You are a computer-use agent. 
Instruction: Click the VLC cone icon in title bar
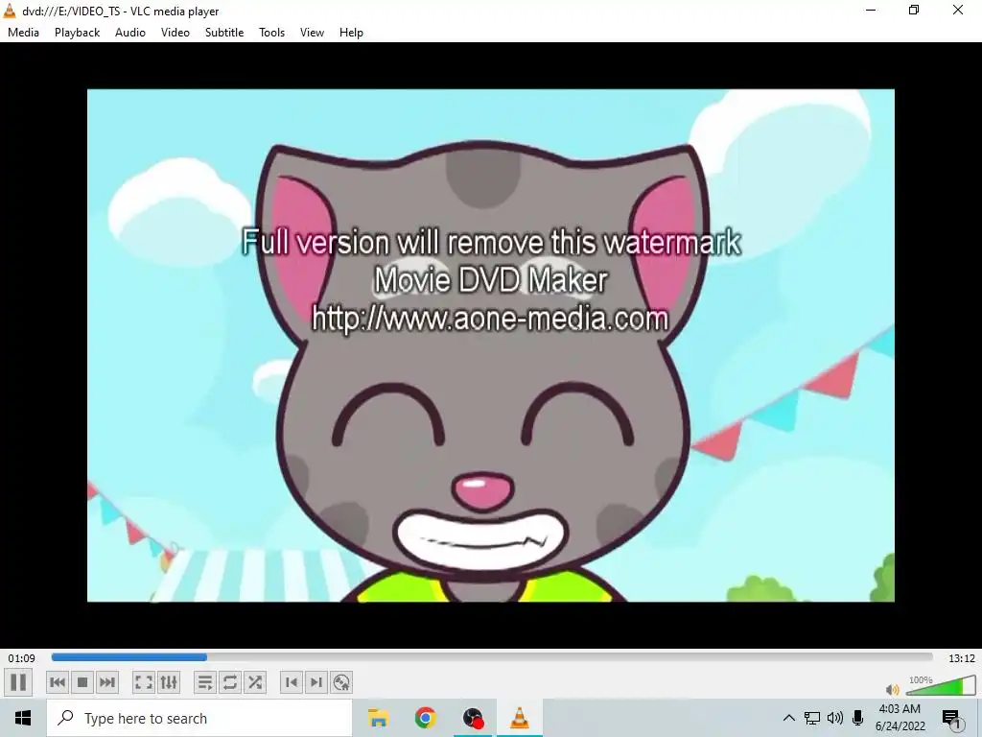10,11
